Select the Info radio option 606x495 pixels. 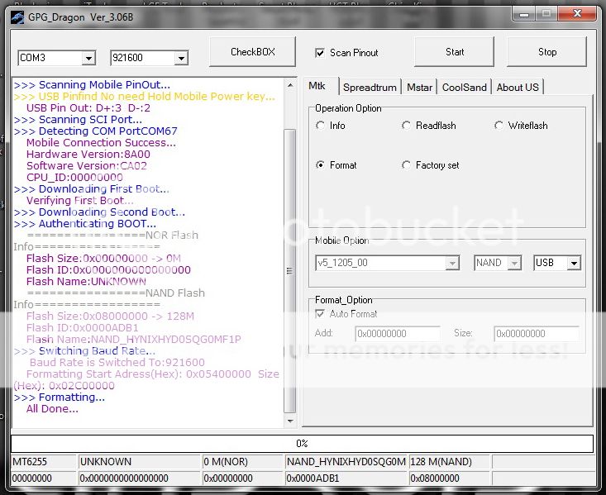pyautogui.click(x=321, y=126)
